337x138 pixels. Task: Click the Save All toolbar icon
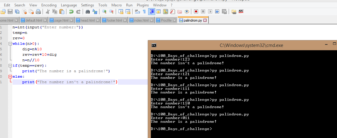tap(17, 12)
